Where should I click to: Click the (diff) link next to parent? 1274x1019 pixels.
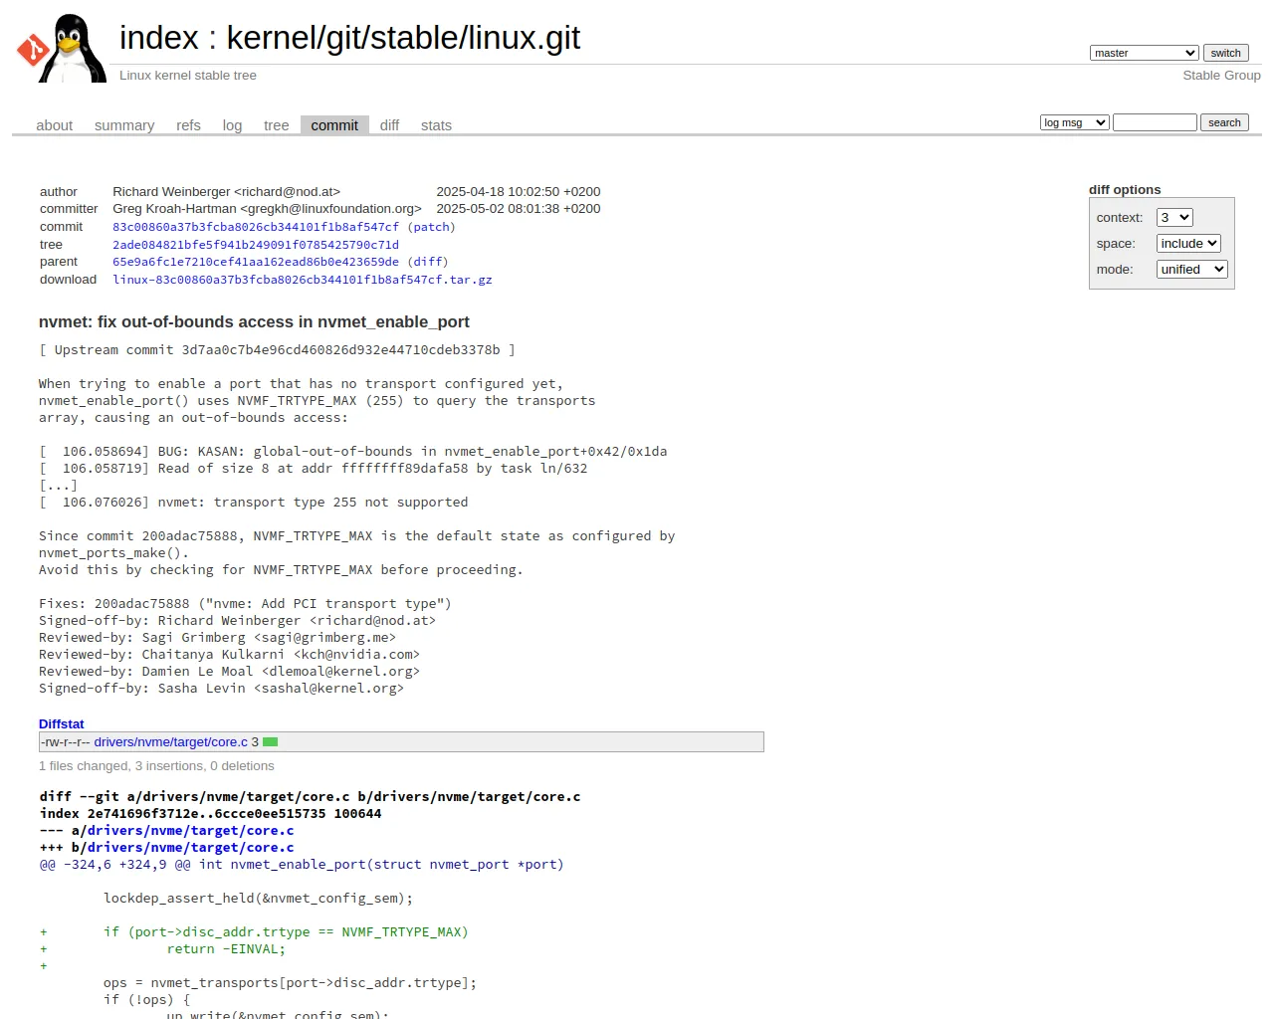point(428,262)
